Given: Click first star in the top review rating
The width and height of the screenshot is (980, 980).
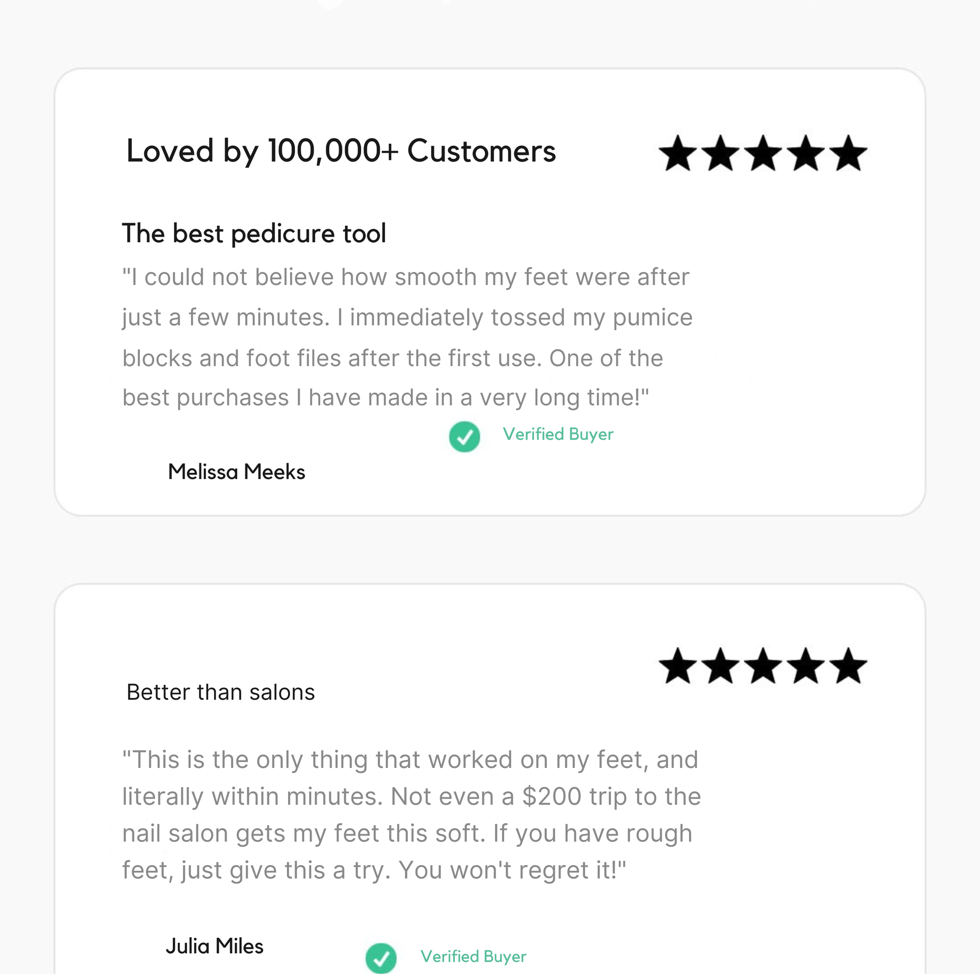Looking at the screenshot, I should [x=678, y=153].
